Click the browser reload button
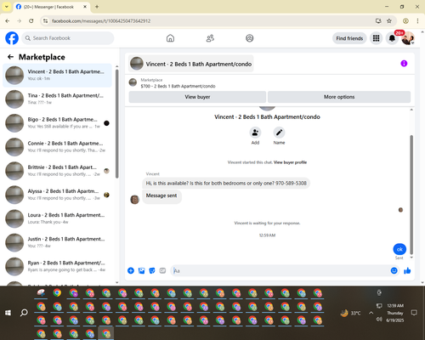Screen dimensions: 425x340 point(31,21)
